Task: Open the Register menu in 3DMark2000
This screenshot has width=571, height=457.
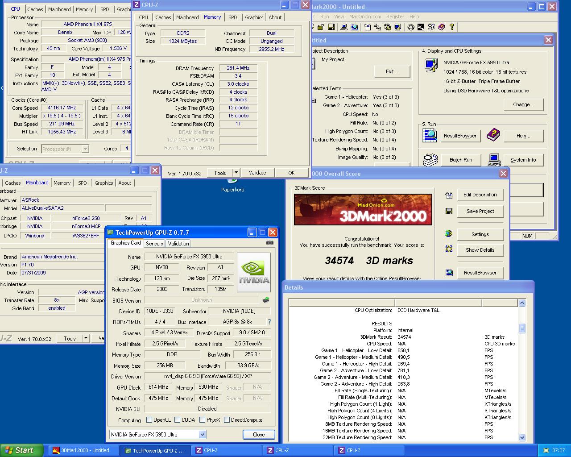Action: click(x=395, y=17)
